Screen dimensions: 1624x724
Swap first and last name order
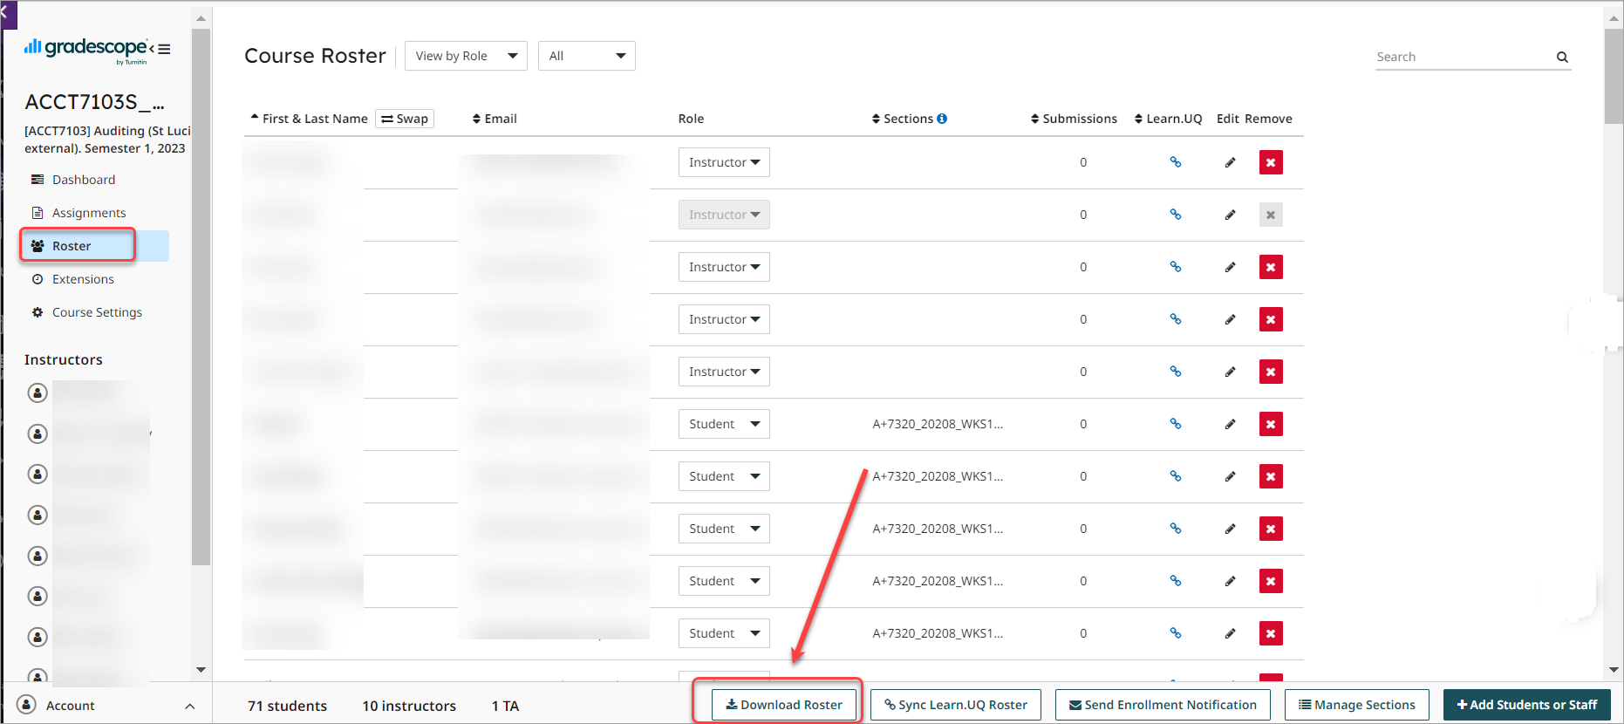click(x=405, y=119)
